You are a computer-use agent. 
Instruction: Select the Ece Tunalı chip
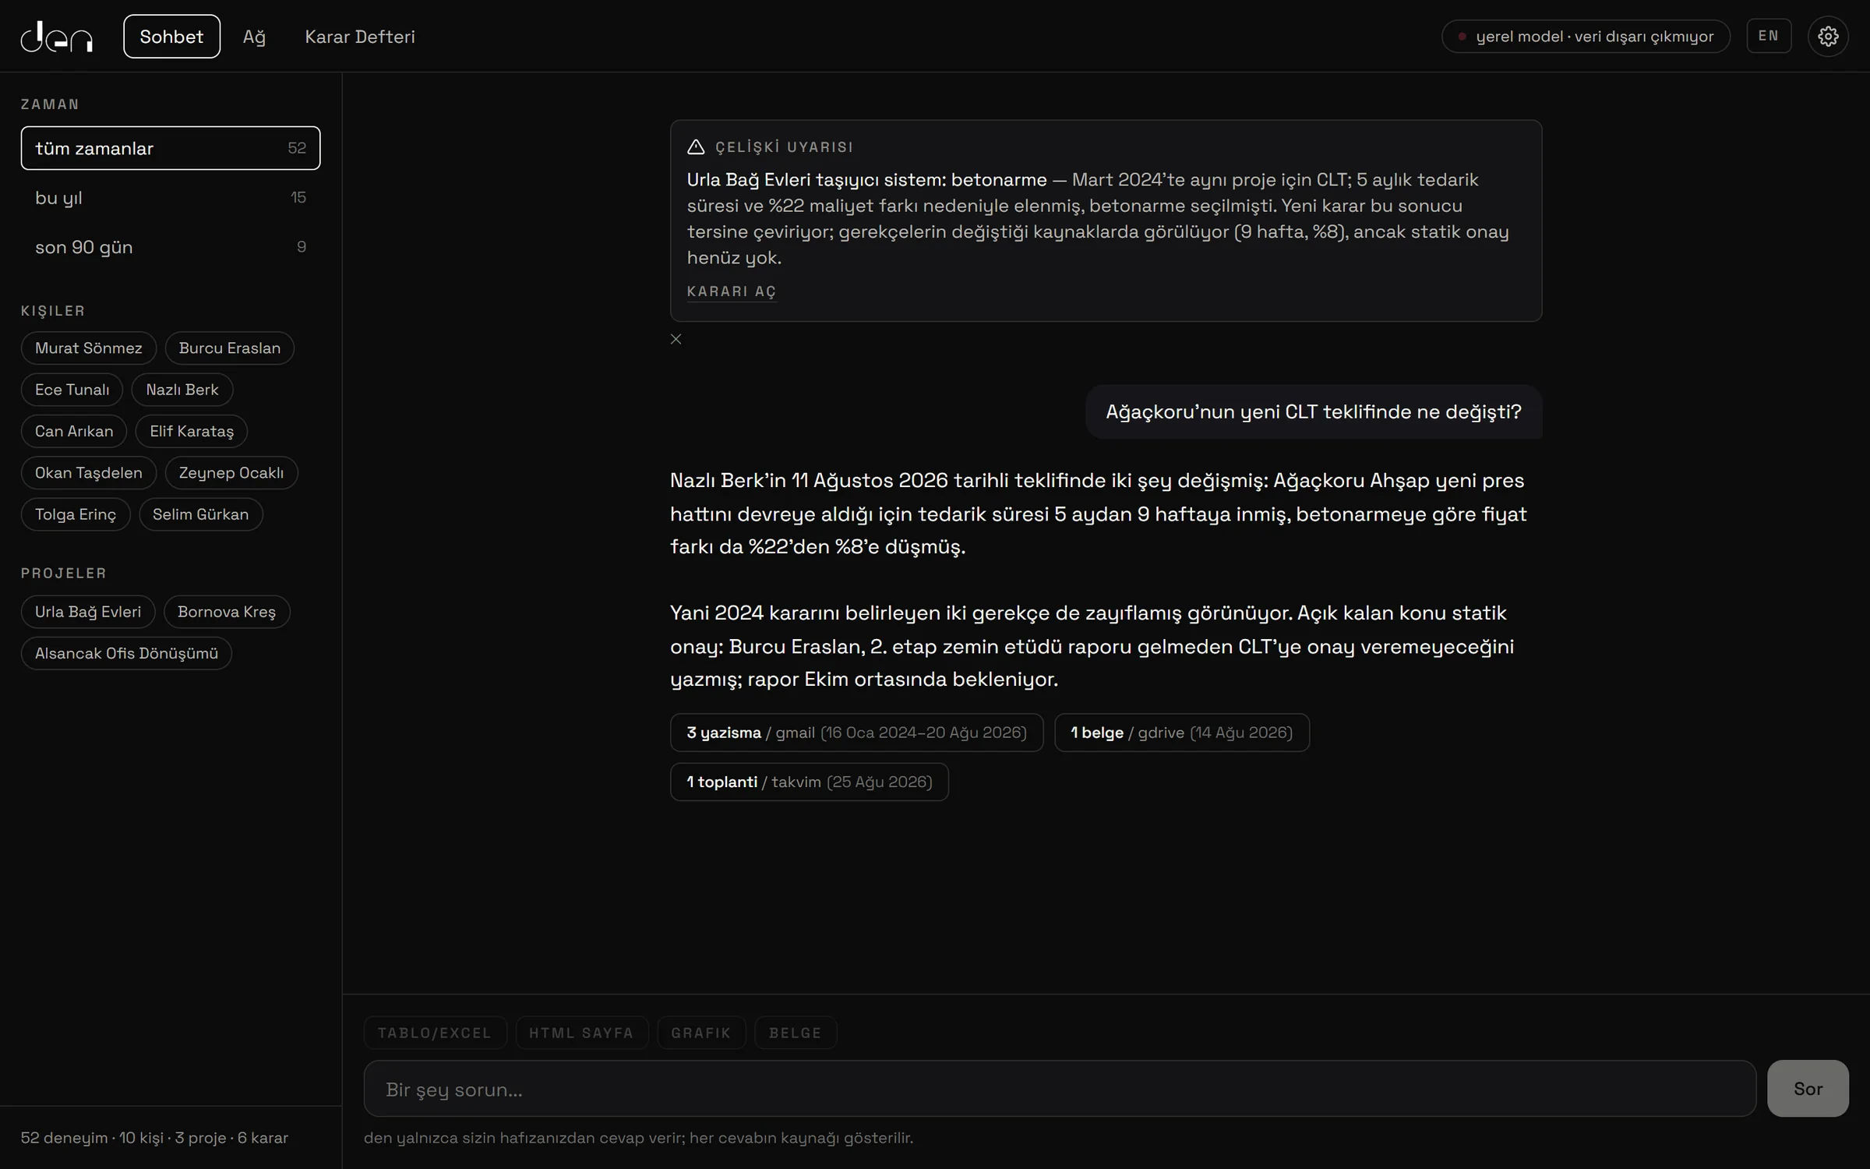72,390
